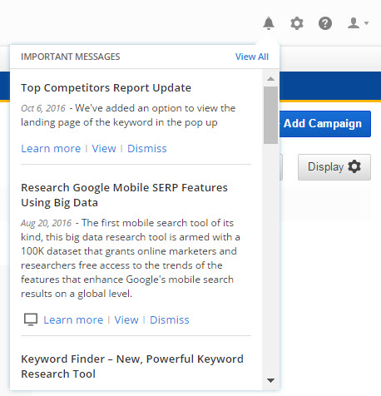Click the gear icon on Display button
Screen dimensions: 381x396
354,166
